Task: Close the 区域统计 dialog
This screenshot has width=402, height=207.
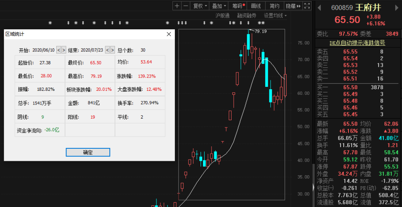Action: (x=169, y=34)
